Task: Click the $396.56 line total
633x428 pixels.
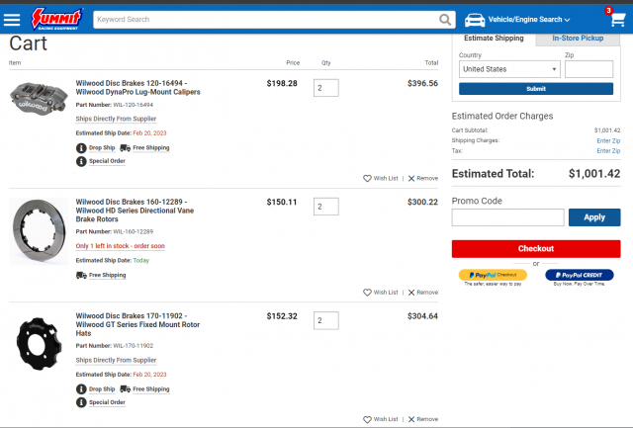Action: pos(422,83)
